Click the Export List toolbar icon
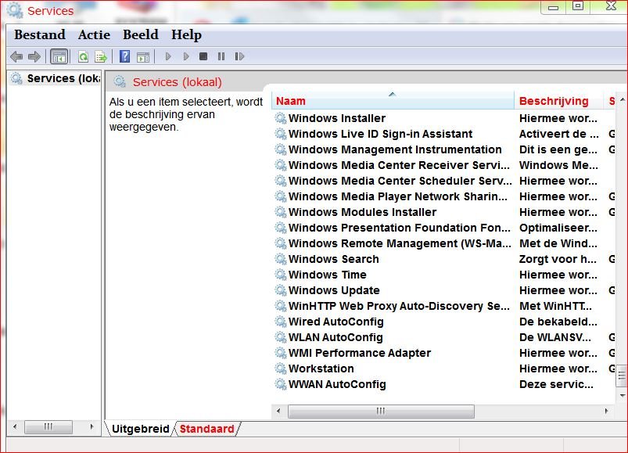This screenshot has height=453, width=628. tap(101, 56)
